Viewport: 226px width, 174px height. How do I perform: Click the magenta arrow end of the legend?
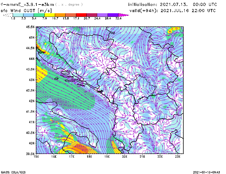tap(123, 15)
